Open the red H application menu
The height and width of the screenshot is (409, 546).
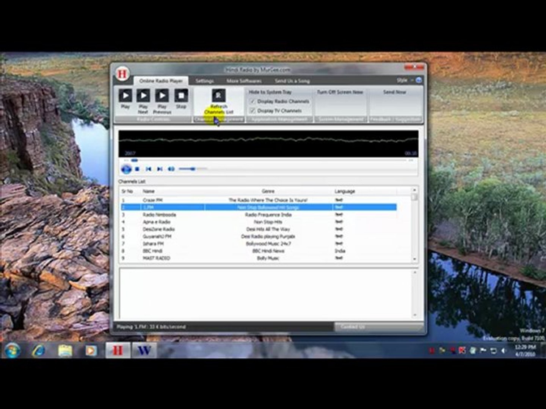pos(122,73)
